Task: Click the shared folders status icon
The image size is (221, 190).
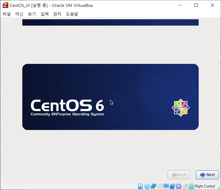Action: point(160,186)
